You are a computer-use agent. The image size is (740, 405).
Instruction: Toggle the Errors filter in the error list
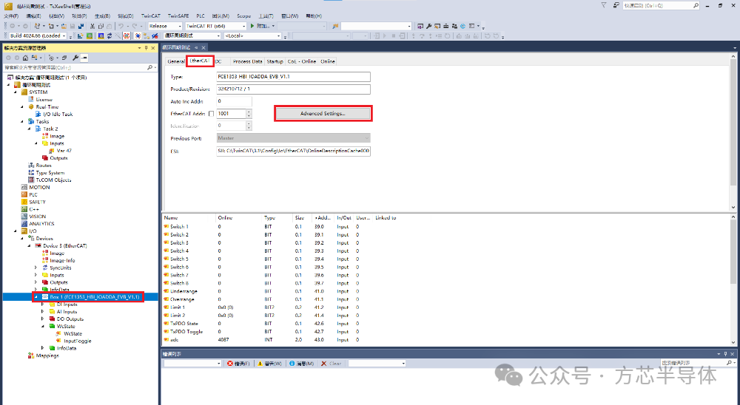[238, 364]
